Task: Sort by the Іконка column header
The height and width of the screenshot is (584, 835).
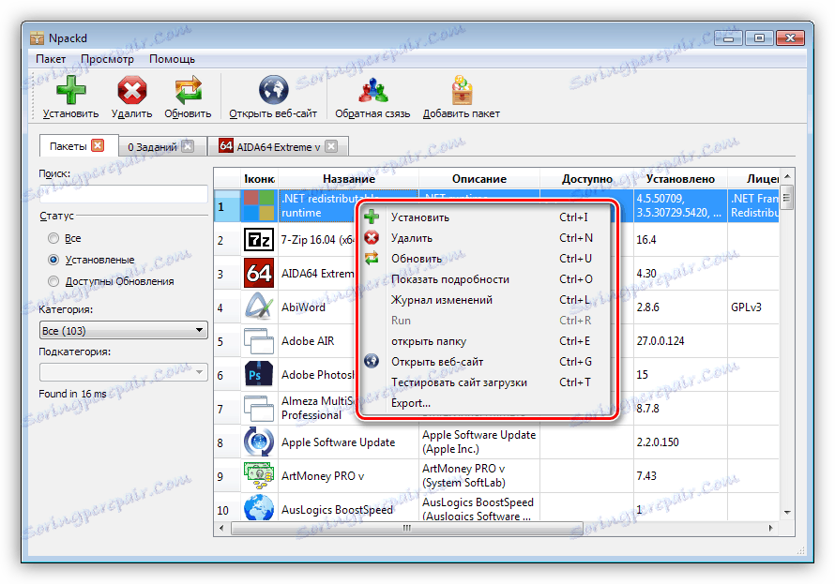Action: pyautogui.click(x=259, y=179)
